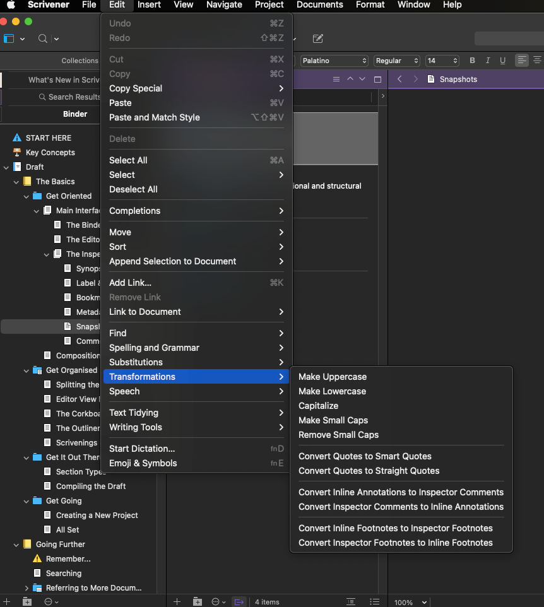Open the Apple menu
Viewport: 544px width, 607px height.
pos(11,5)
